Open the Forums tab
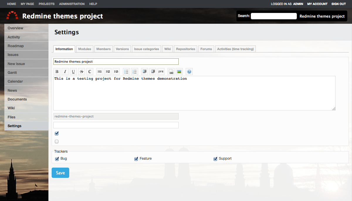This screenshot has height=201, width=352. tap(206, 49)
